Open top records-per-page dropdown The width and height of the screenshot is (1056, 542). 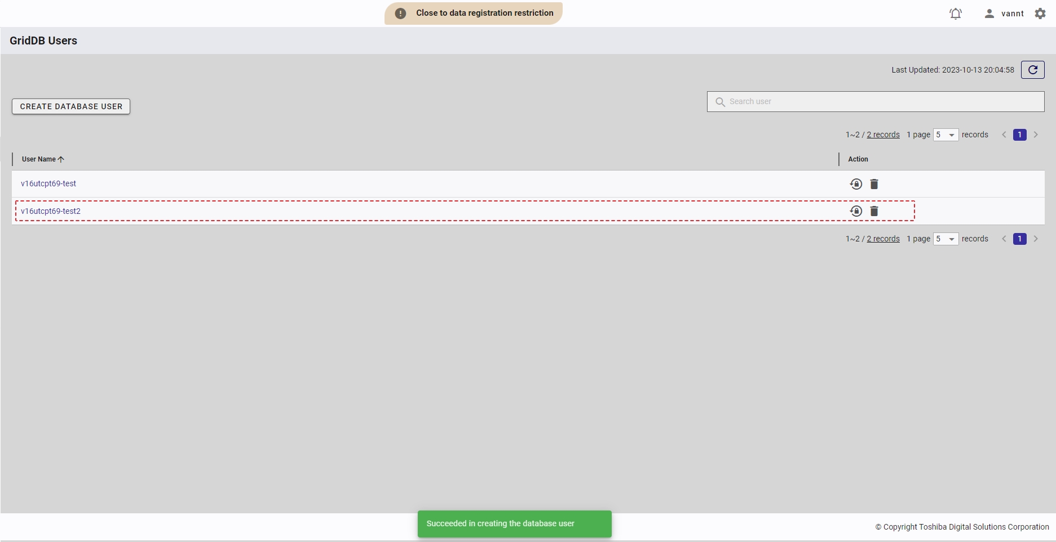(945, 135)
